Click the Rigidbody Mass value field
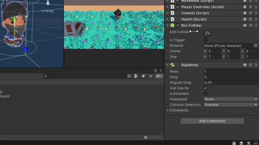259x145 pixels. tap(231, 71)
